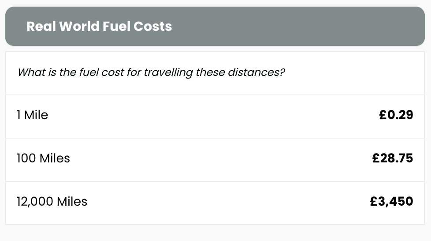Click the £0.29 cost value

(x=396, y=115)
